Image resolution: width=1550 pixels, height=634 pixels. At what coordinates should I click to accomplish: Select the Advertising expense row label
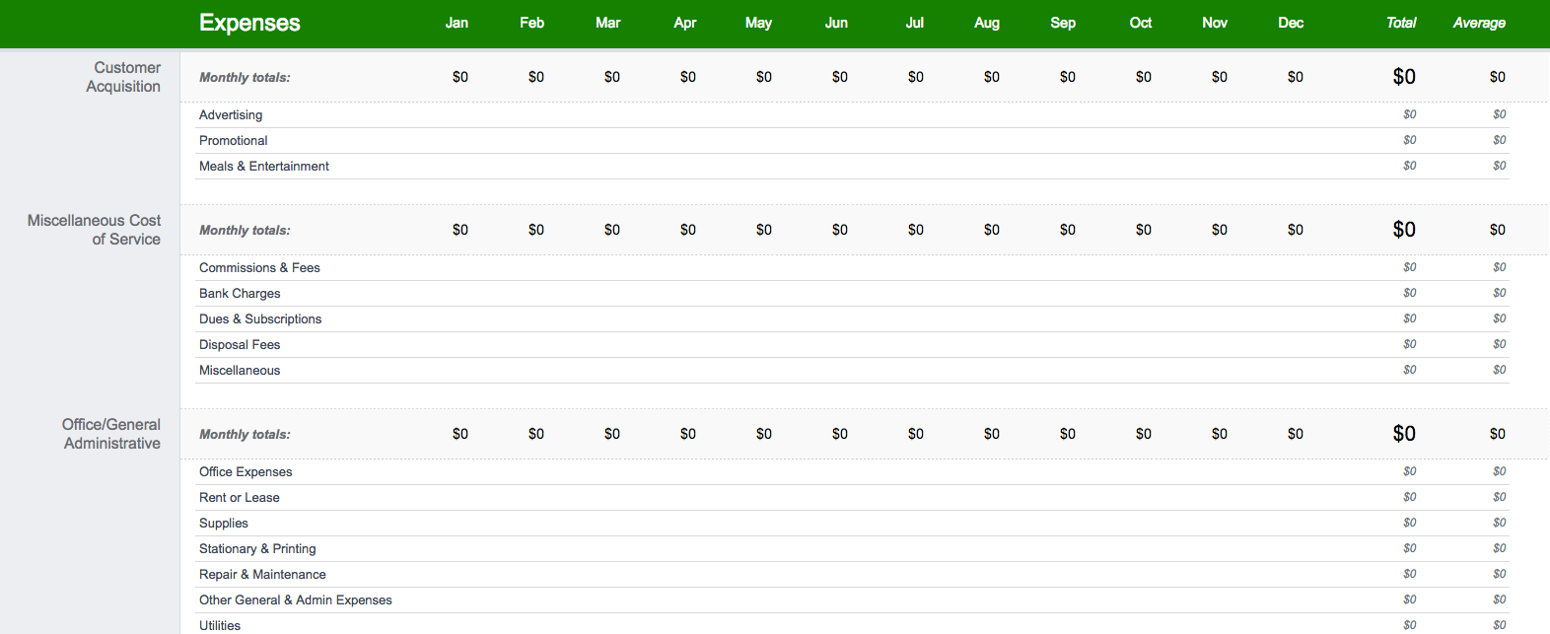(231, 115)
